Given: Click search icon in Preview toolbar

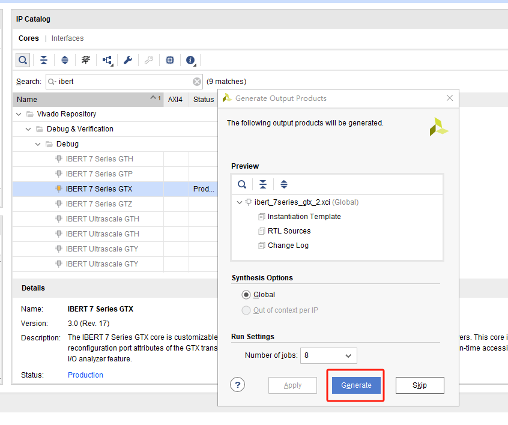Looking at the screenshot, I should pyautogui.click(x=242, y=185).
